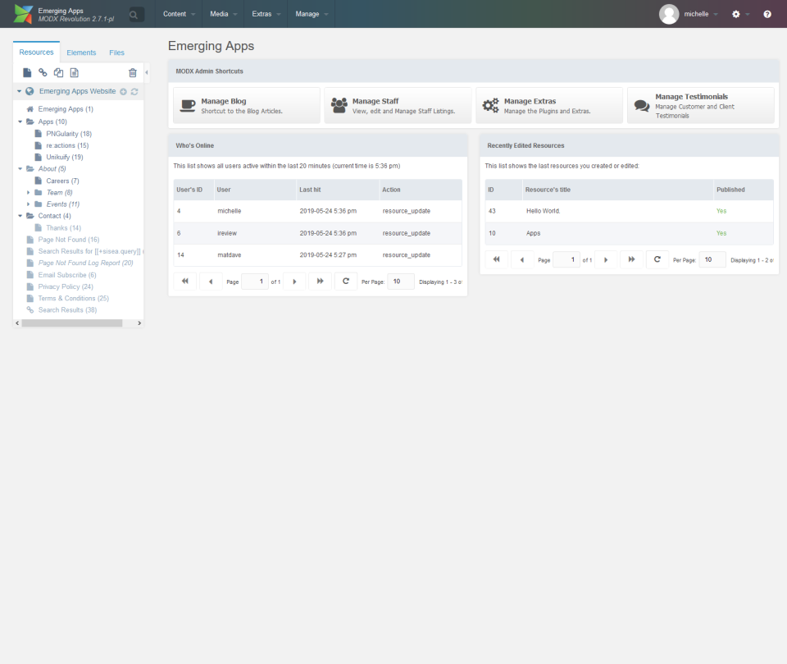The image size is (787, 664).
Task: Open the michelle user account dropdown
Action: point(698,14)
